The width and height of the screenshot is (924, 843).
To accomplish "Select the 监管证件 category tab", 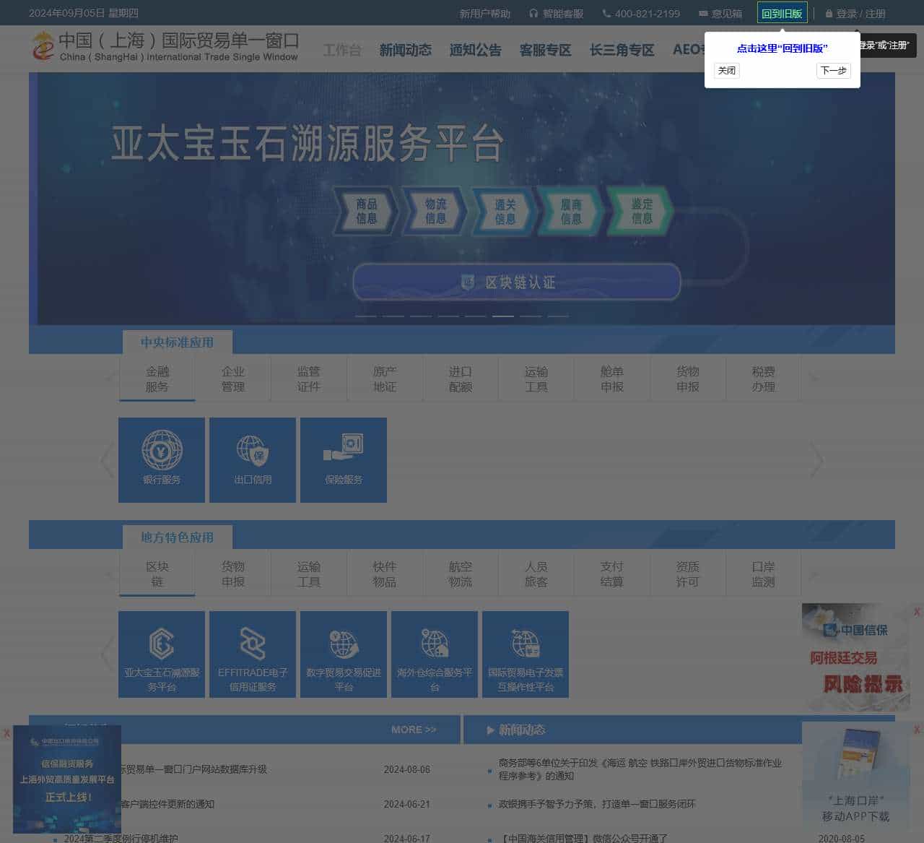I will [x=309, y=379].
